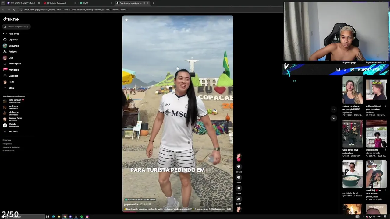
Task: Go to previous video with up chevron
Action: click(334, 109)
